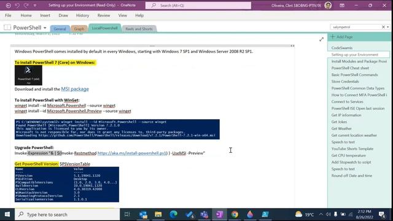Screen dimensions: 393x221
Task: Expand the PowerShell notebook dropdown
Action: click(45, 28)
